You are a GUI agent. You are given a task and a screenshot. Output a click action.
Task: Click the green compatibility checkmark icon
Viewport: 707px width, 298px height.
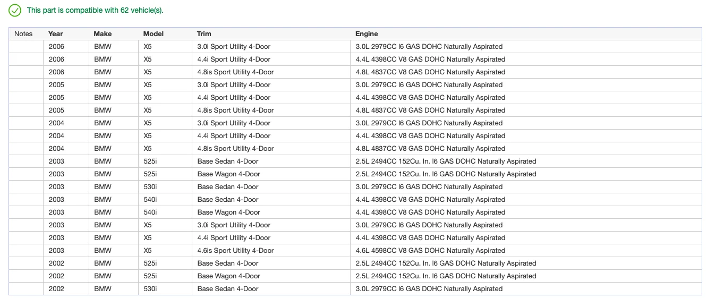[15, 10]
